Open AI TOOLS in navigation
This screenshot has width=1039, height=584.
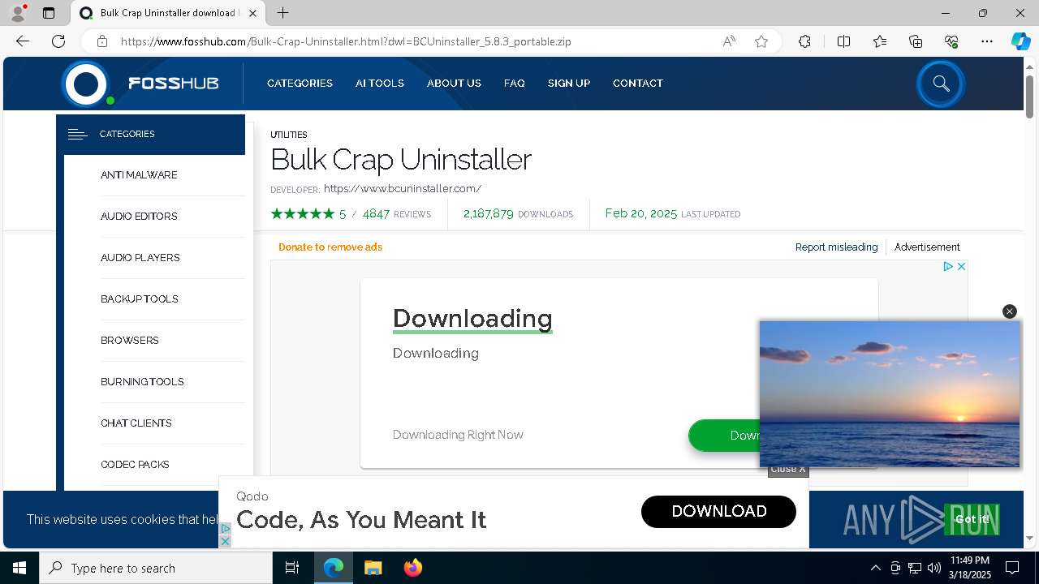(380, 84)
